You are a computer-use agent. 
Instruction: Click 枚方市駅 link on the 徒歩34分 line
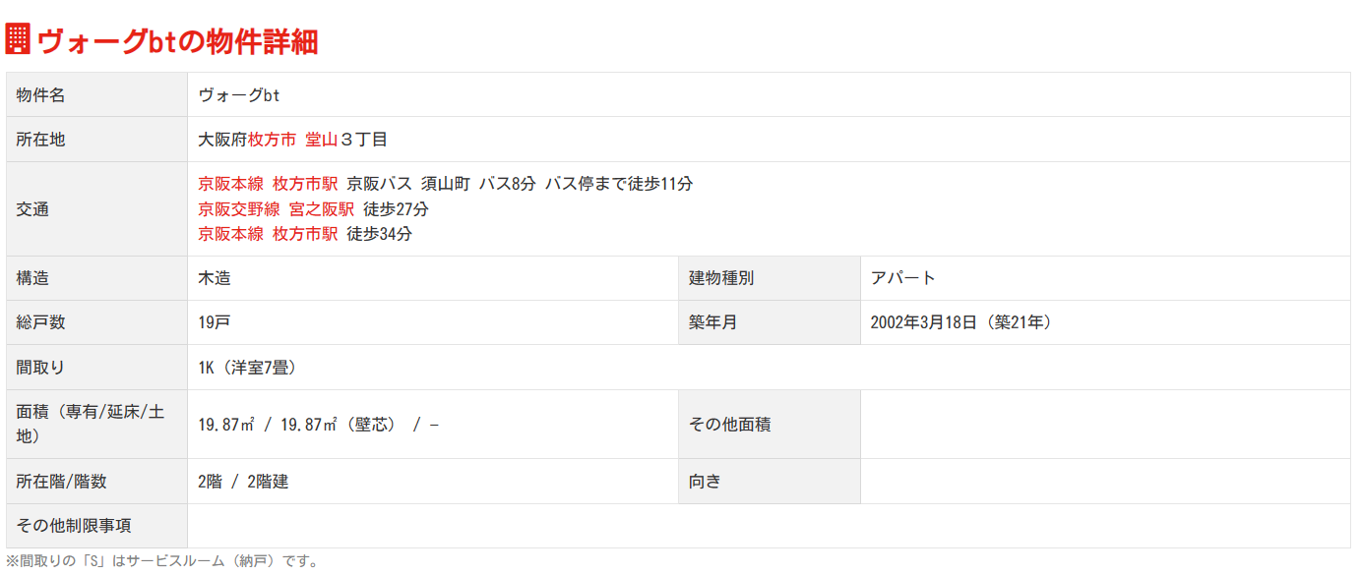coord(305,234)
